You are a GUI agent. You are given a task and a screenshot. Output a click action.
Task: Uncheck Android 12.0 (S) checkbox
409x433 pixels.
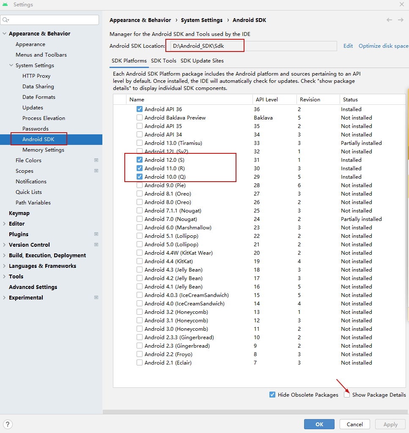[x=140, y=160]
